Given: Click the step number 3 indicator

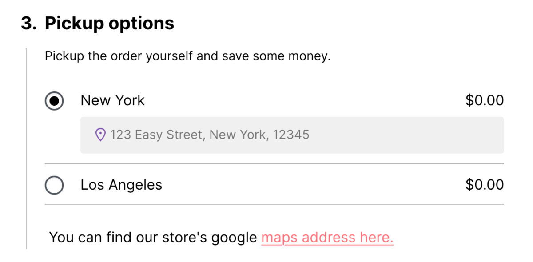Looking at the screenshot, I should 26,23.
